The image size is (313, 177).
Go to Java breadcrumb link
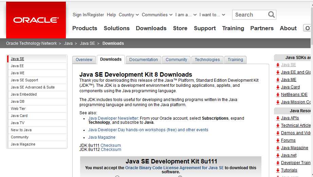pyautogui.click(x=68, y=43)
